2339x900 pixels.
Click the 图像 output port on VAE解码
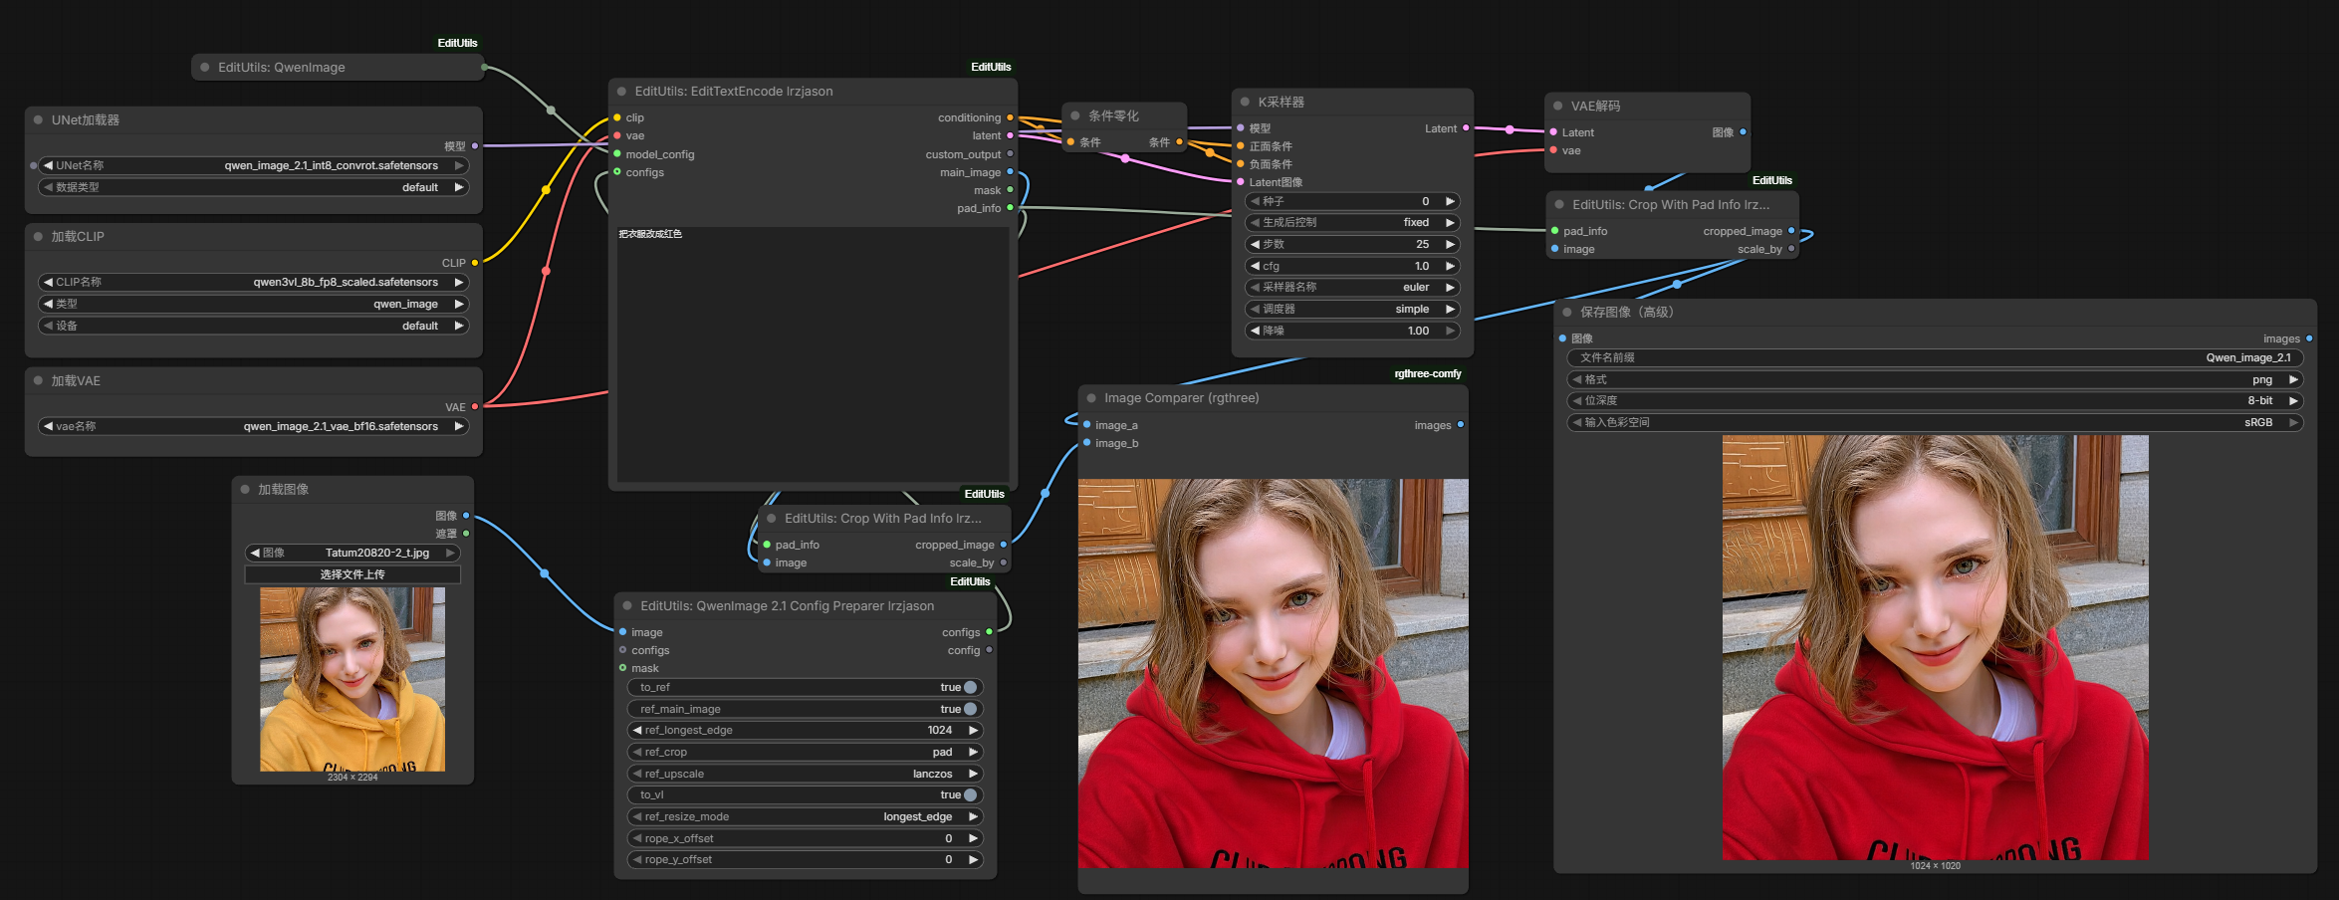point(1743,132)
